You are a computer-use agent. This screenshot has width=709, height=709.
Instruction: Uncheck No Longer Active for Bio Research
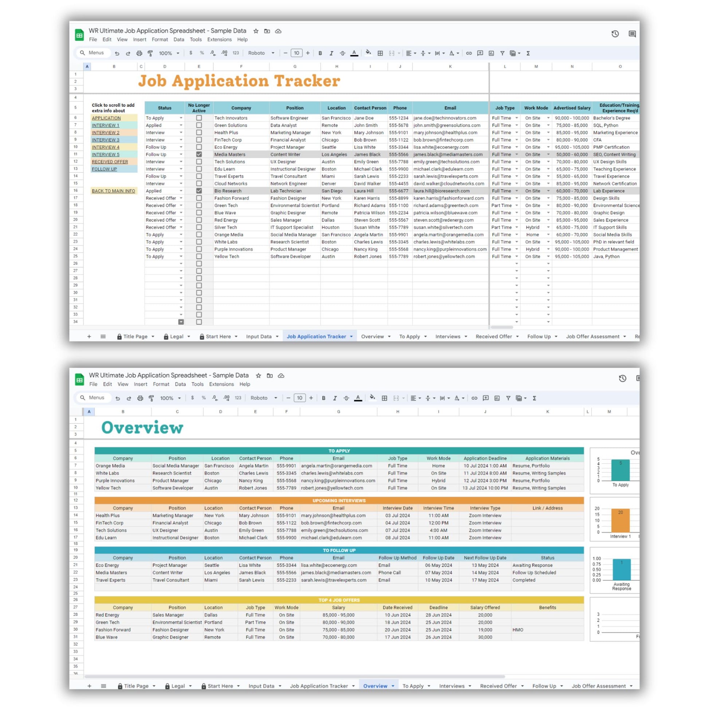[x=199, y=191]
